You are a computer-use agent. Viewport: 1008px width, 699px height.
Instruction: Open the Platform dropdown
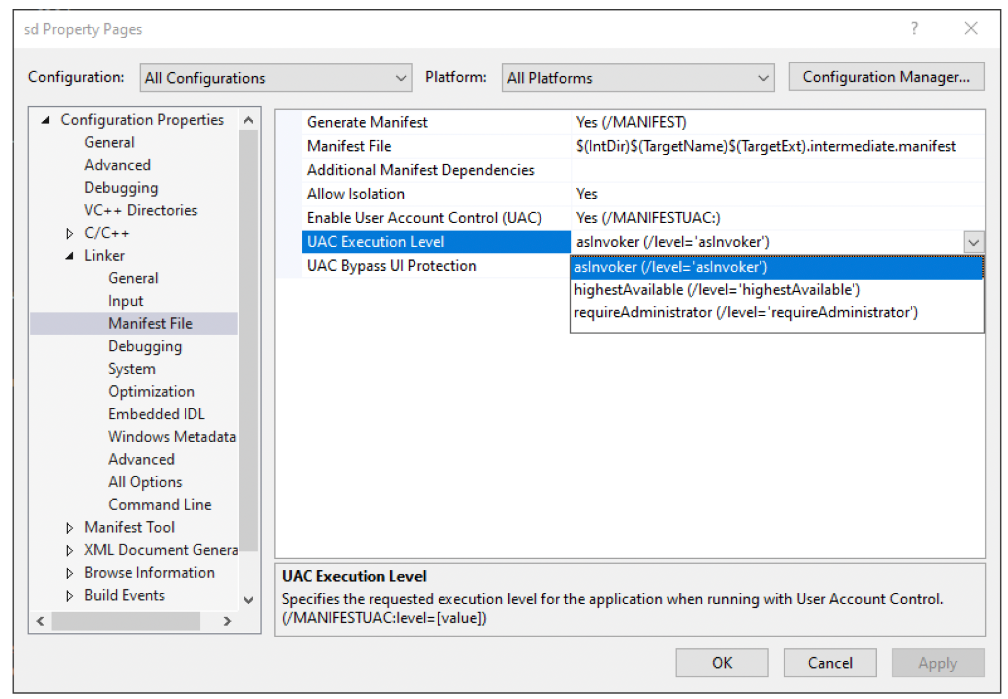coord(638,78)
